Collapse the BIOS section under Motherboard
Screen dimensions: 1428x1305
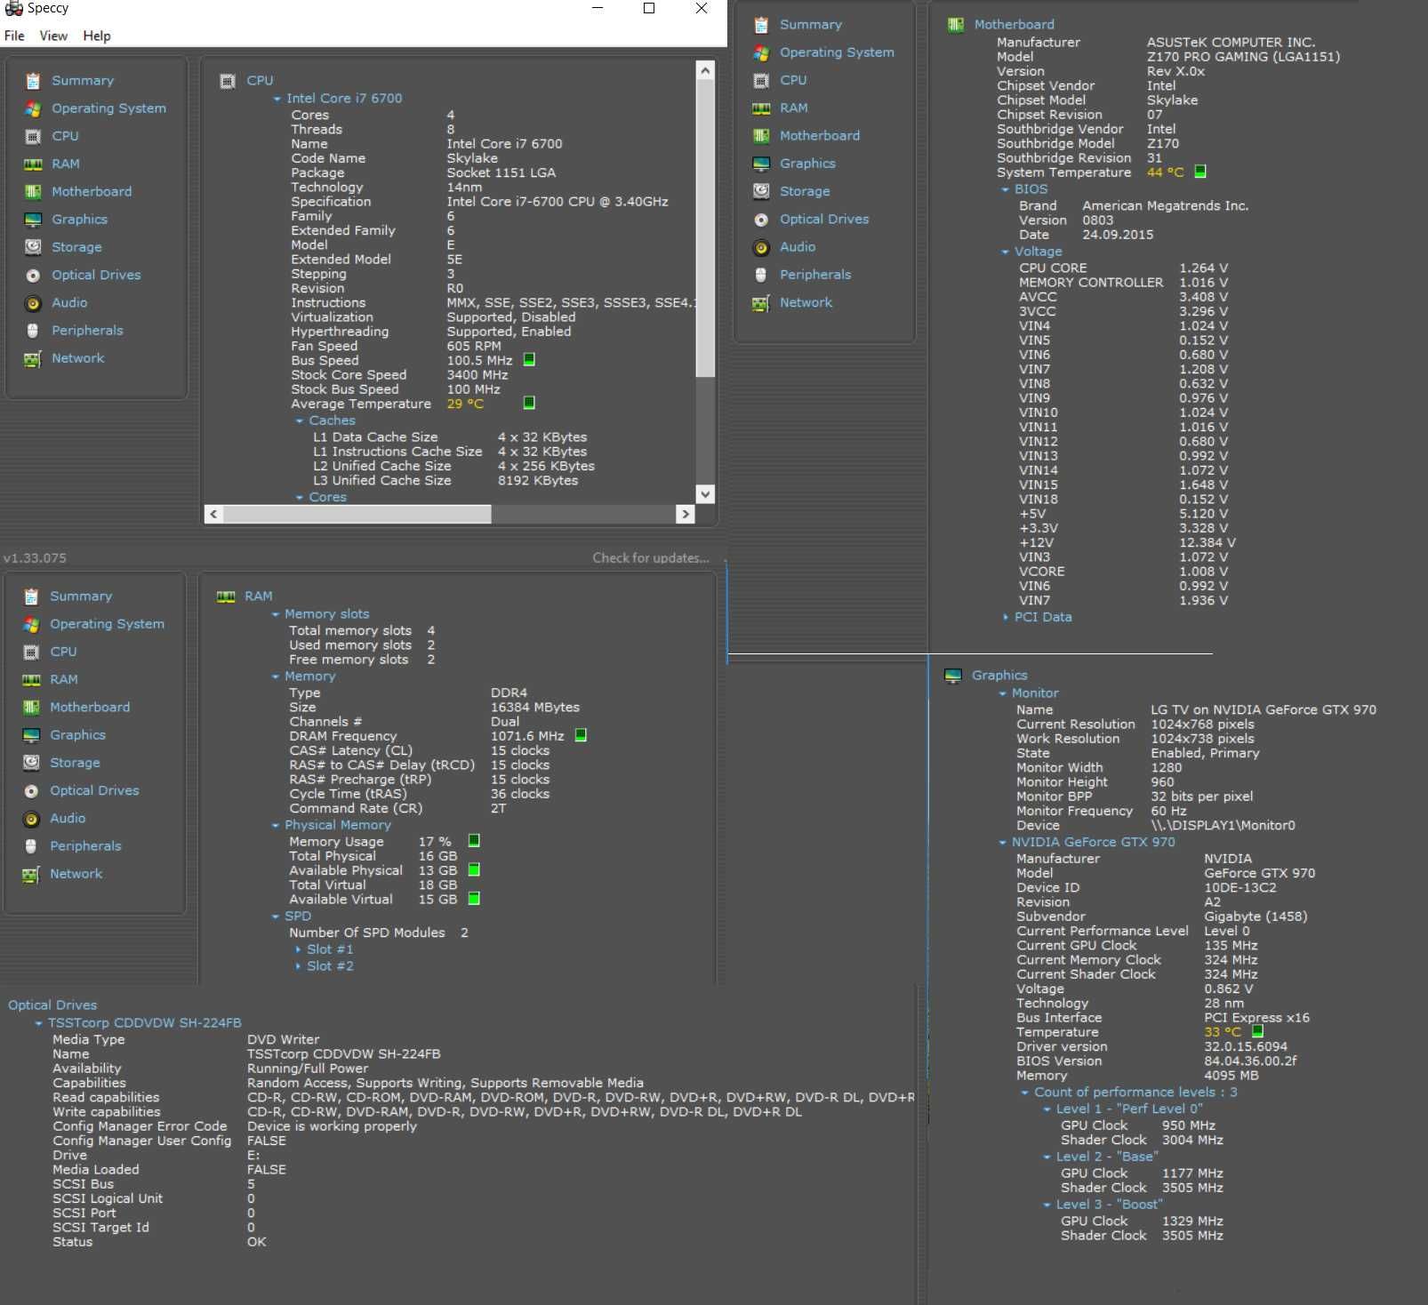(x=1006, y=189)
